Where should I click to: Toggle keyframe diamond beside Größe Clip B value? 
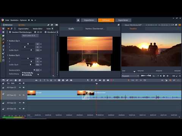pyautogui.click(x=41, y=65)
